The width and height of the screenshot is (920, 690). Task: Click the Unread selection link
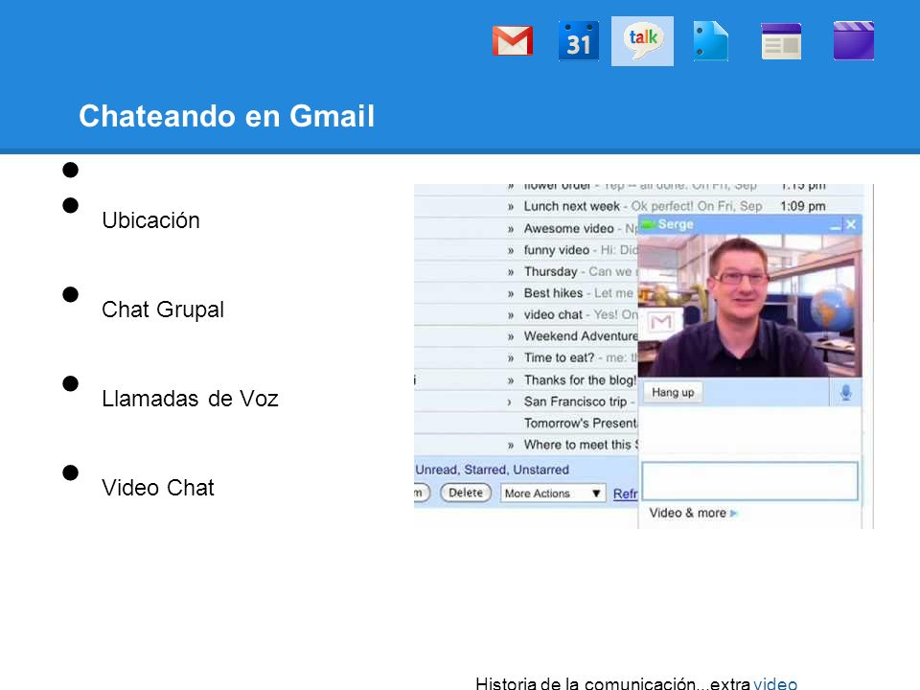tap(437, 470)
